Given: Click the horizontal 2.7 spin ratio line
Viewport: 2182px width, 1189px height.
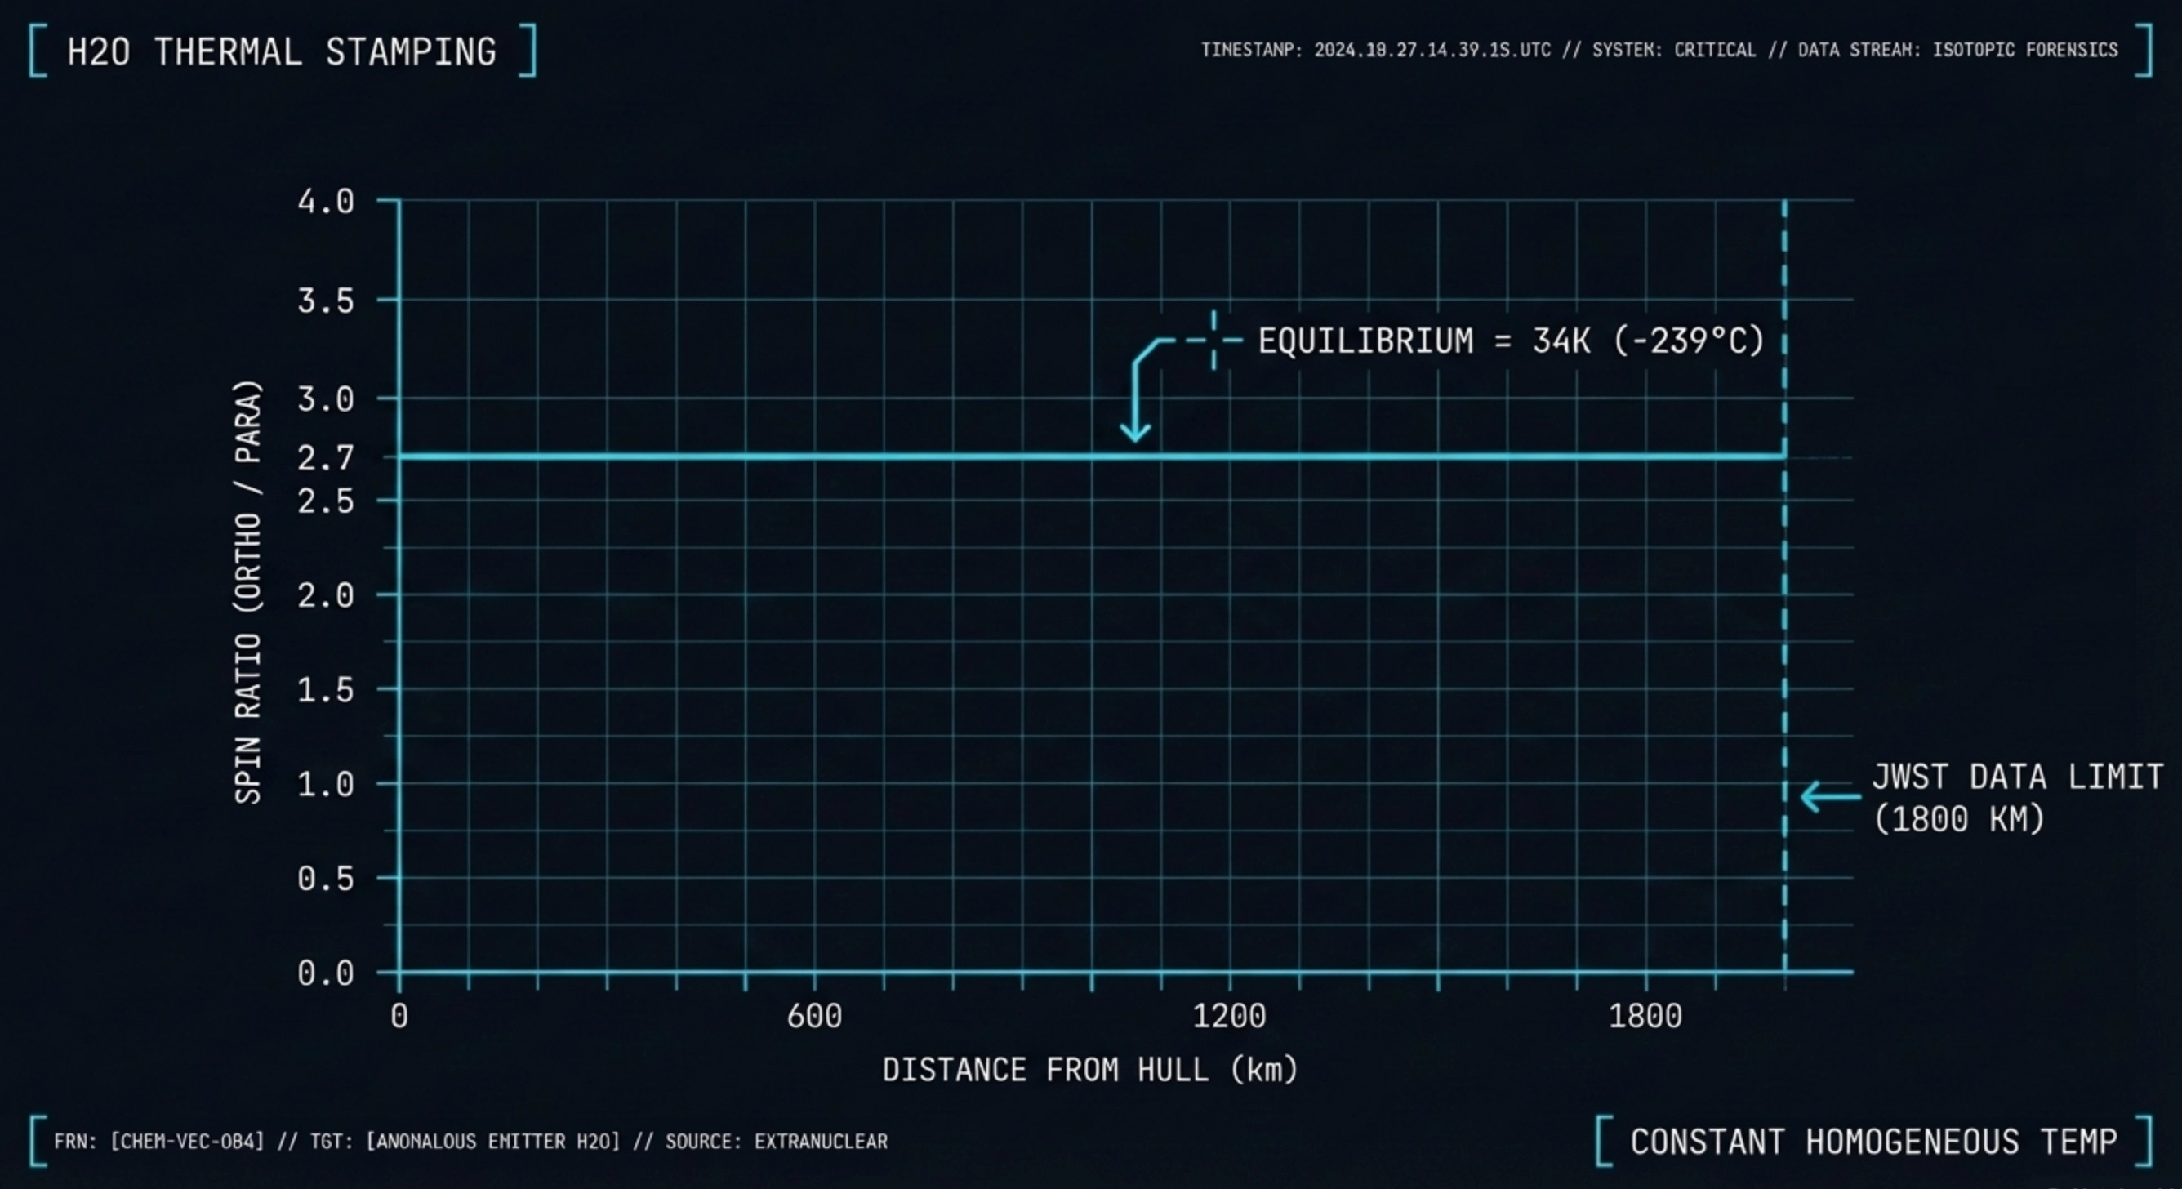Looking at the screenshot, I should coord(763,456).
